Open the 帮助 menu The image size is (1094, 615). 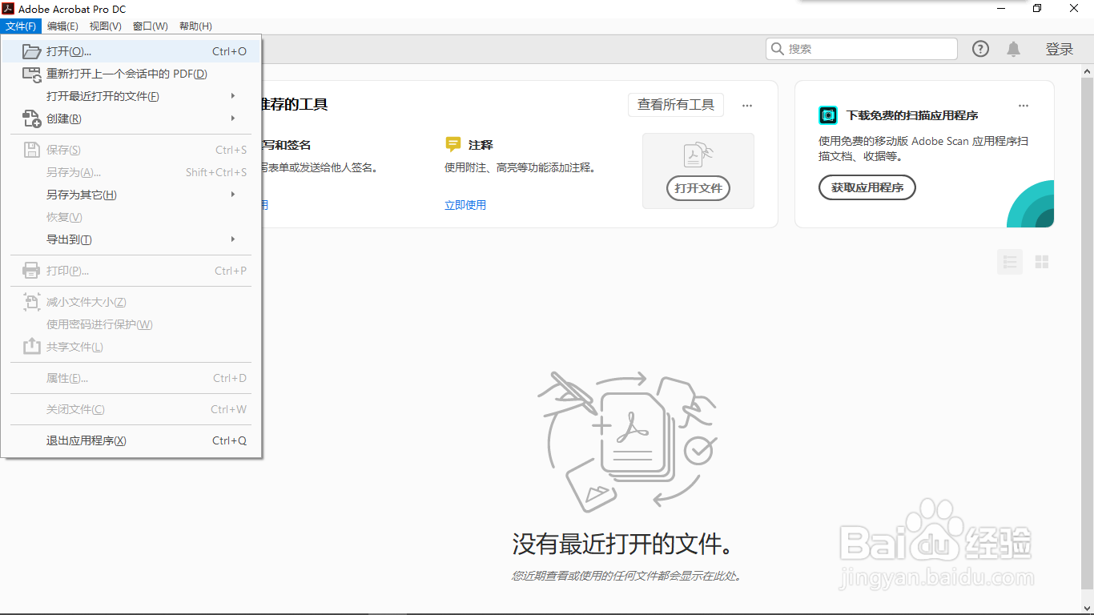coord(194,26)
